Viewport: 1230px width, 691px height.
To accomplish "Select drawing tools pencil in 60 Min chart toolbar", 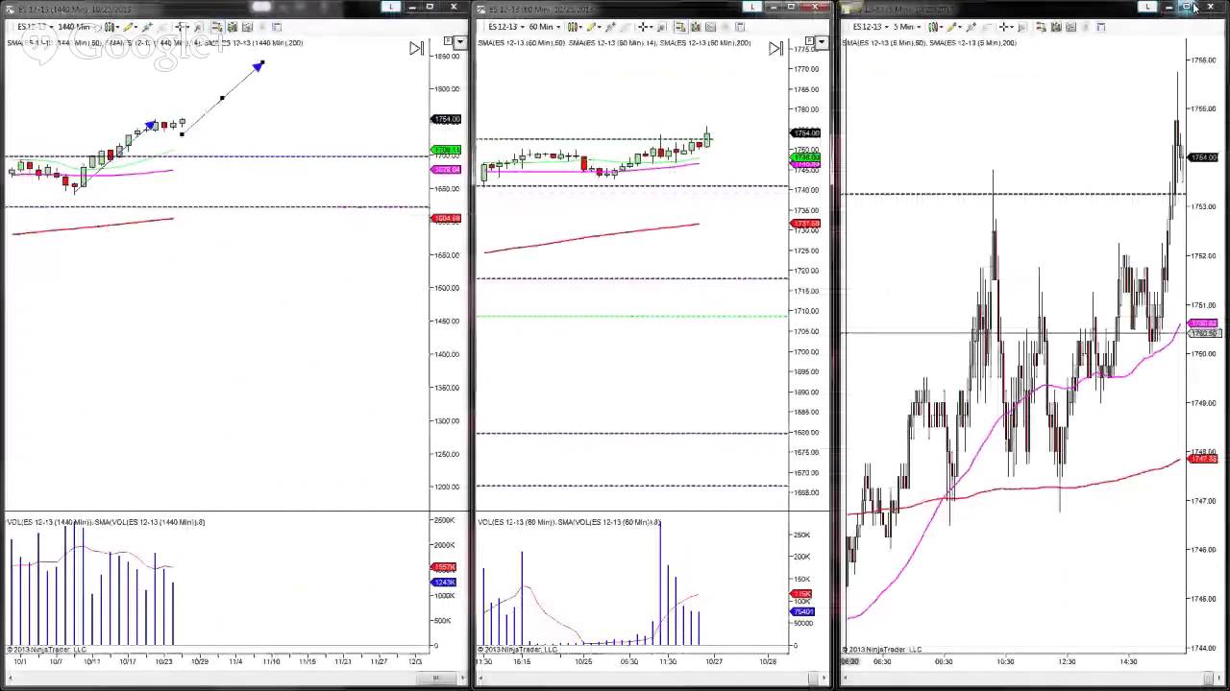I will 592,27.
